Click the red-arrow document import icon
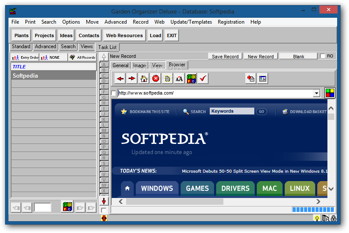Image resolution: width=349 pixels, height=233 pixels. click(251, 79)
